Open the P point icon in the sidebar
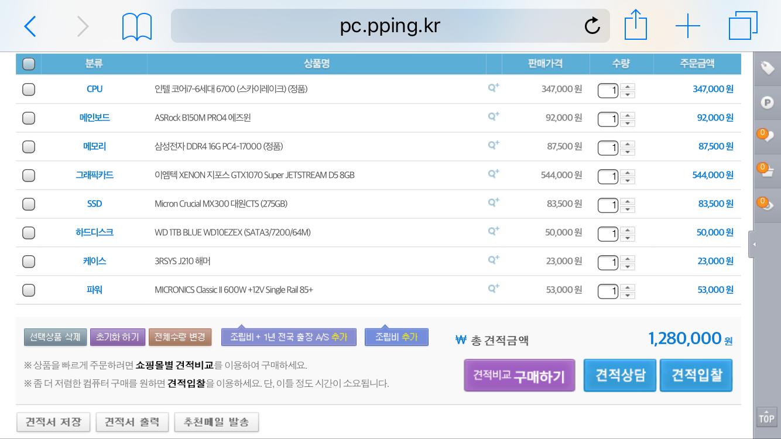The width and height of the screenshot is (781, 439). pyautogui.click(x=767, y=103)
